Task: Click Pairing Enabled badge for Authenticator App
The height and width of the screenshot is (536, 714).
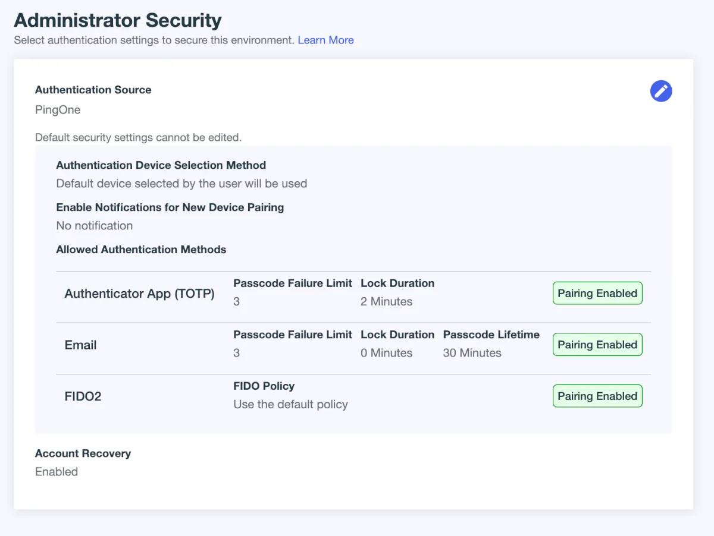Action: point(597,293)
